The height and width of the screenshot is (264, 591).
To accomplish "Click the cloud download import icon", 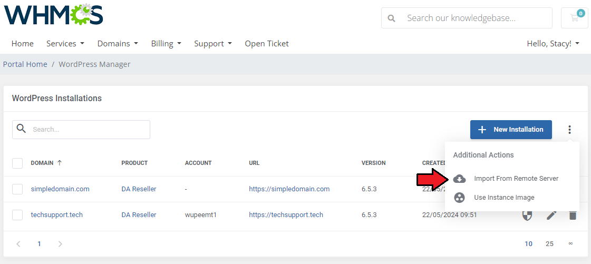I will click(x=459, y=179).
